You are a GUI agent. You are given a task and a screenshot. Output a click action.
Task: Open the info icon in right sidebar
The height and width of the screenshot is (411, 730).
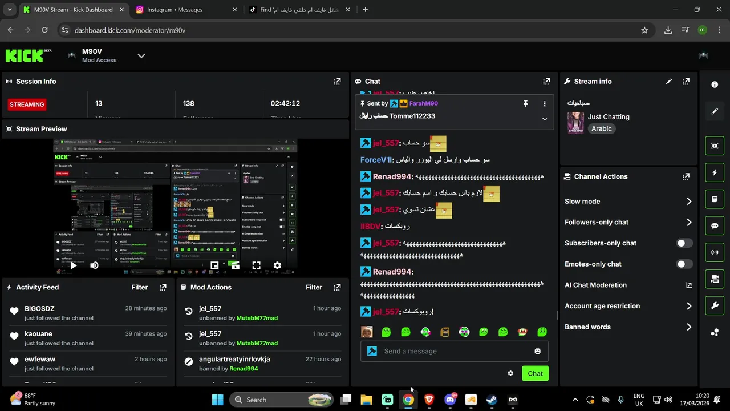715,84
